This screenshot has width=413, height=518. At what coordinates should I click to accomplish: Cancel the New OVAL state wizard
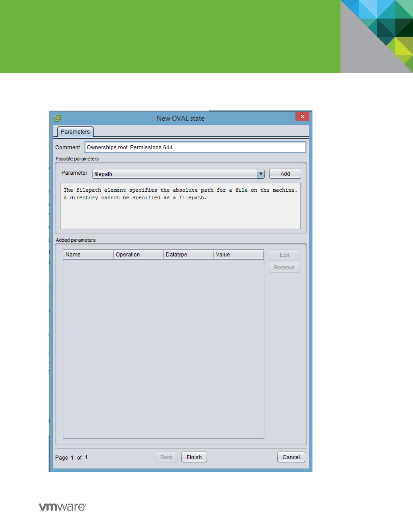pos(291,457)
